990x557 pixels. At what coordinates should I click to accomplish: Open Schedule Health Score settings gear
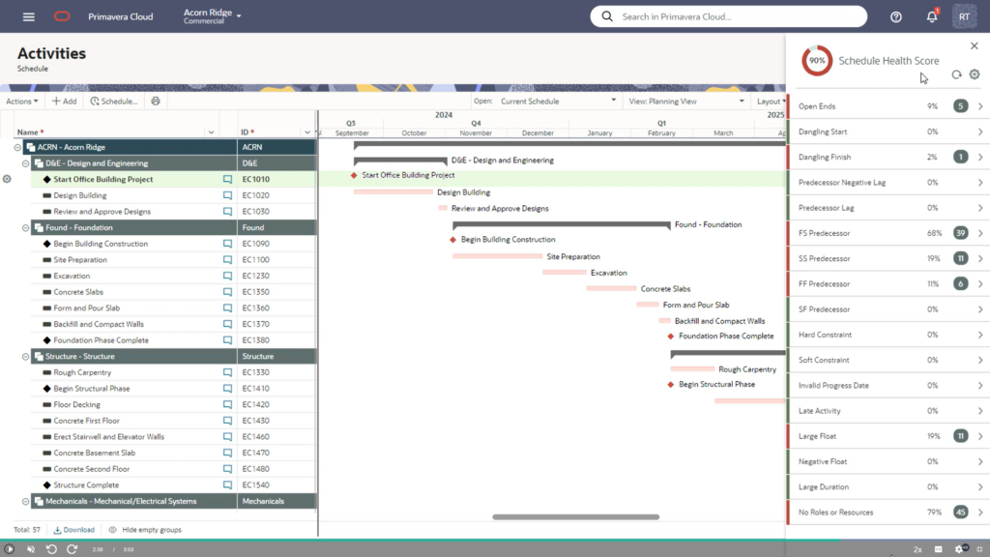974,74
